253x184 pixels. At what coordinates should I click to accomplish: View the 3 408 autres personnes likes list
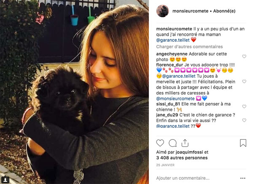[x=182, y=158]
